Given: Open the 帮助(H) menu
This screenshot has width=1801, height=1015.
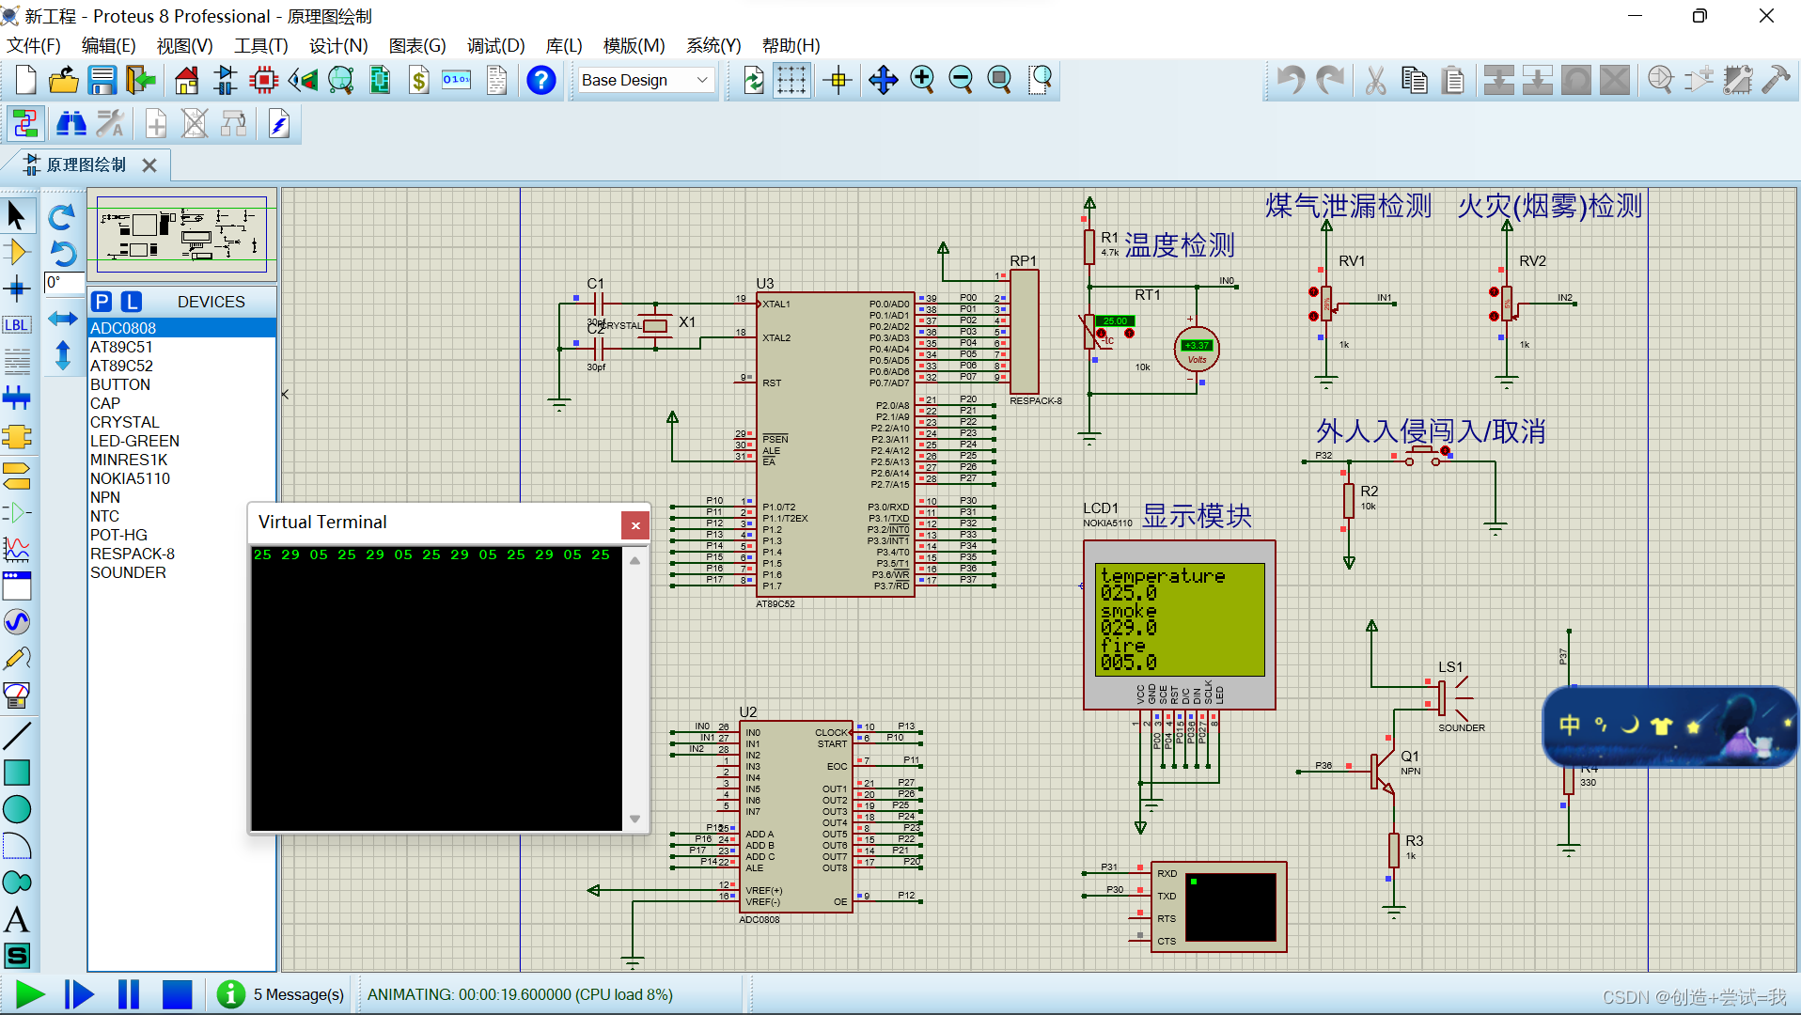Looking at the screenshot, I should (791, 45).
